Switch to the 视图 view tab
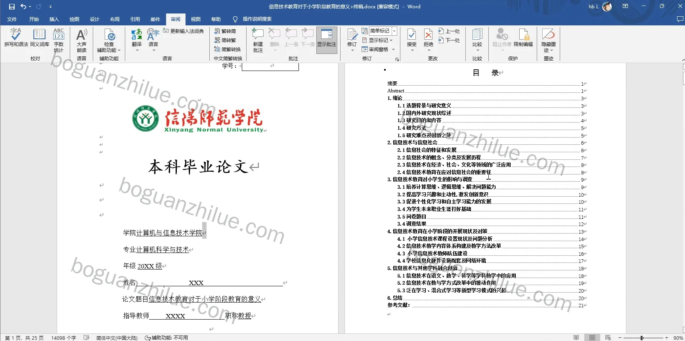This screenshot has height=341, width=685. pyautogui.click(x=196, y=19)
